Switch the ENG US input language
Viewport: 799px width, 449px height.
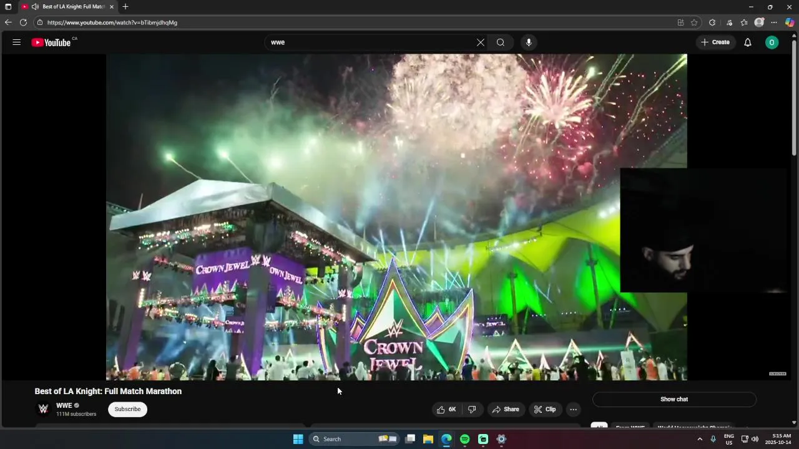pyautogui.click(x=729, y=439)
